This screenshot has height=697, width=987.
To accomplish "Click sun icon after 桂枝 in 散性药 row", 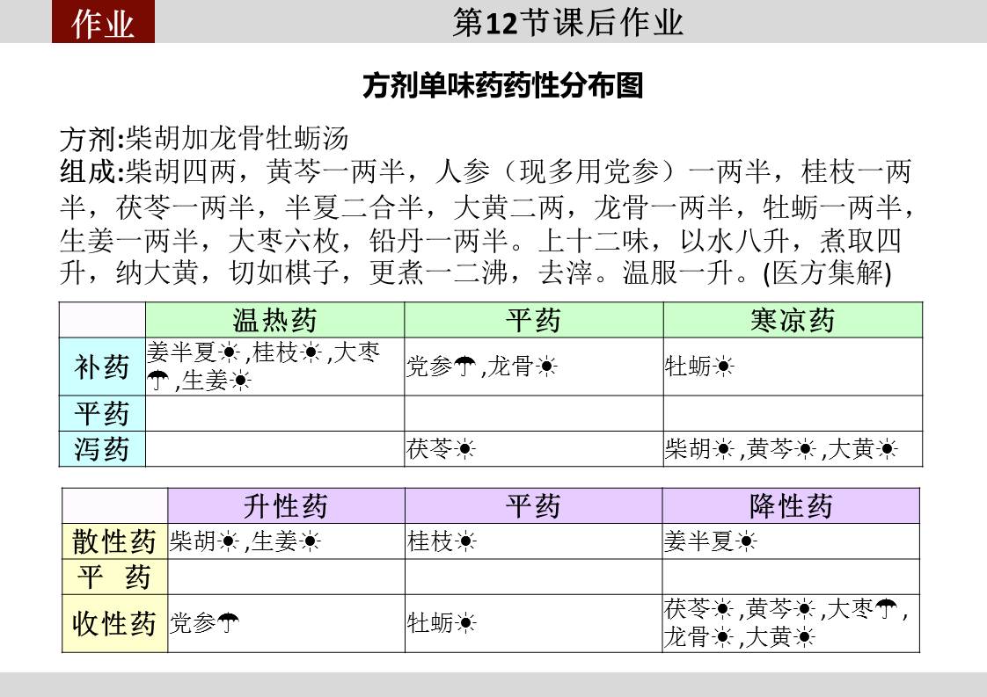I will tap(465, 541).
